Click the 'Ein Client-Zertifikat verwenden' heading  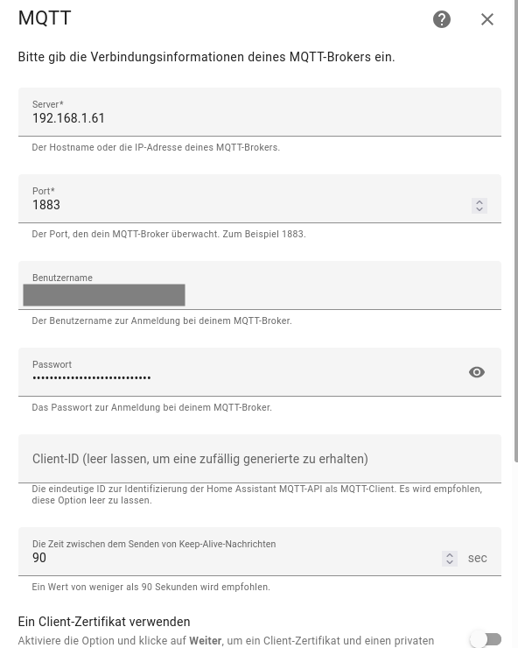pos(104,622)
